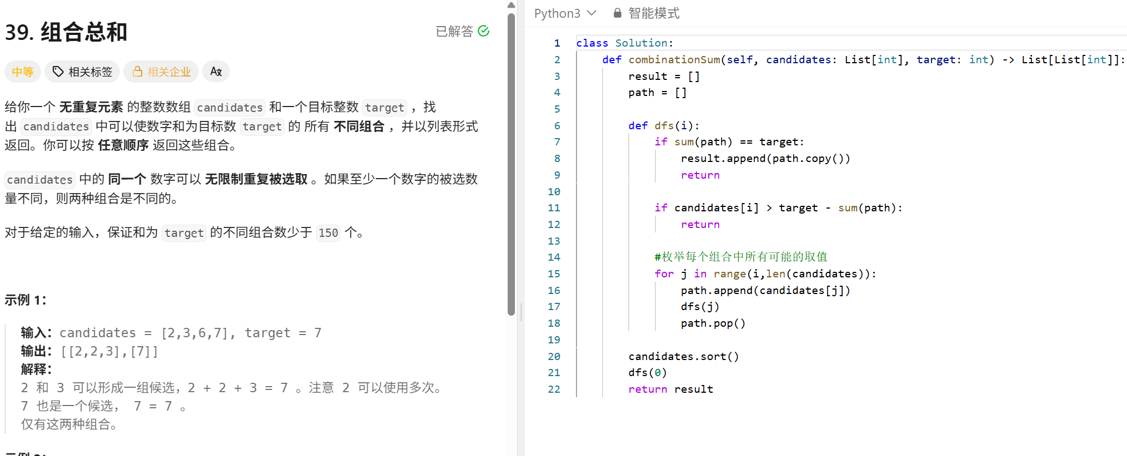Screen dimensions: 1127x456
Task: Click line number 1 in editor
Action: (557, 43)
